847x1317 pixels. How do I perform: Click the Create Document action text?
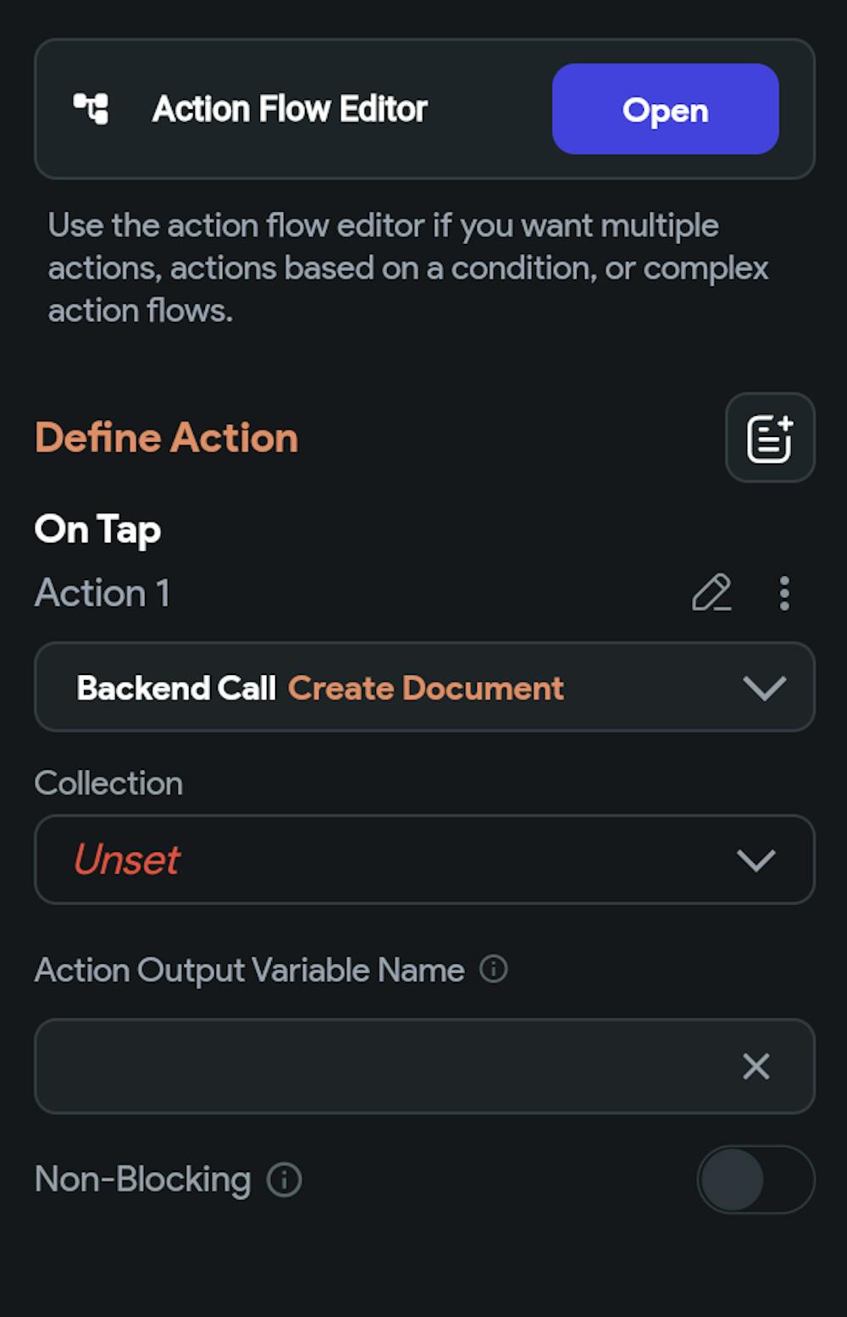point(426,688)
